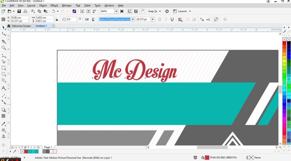Open the Layout menu

click(x=31, y=6)
